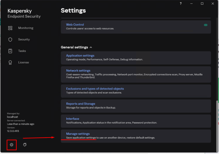
Task: Open Manage settings
Action: pos(78,134)
